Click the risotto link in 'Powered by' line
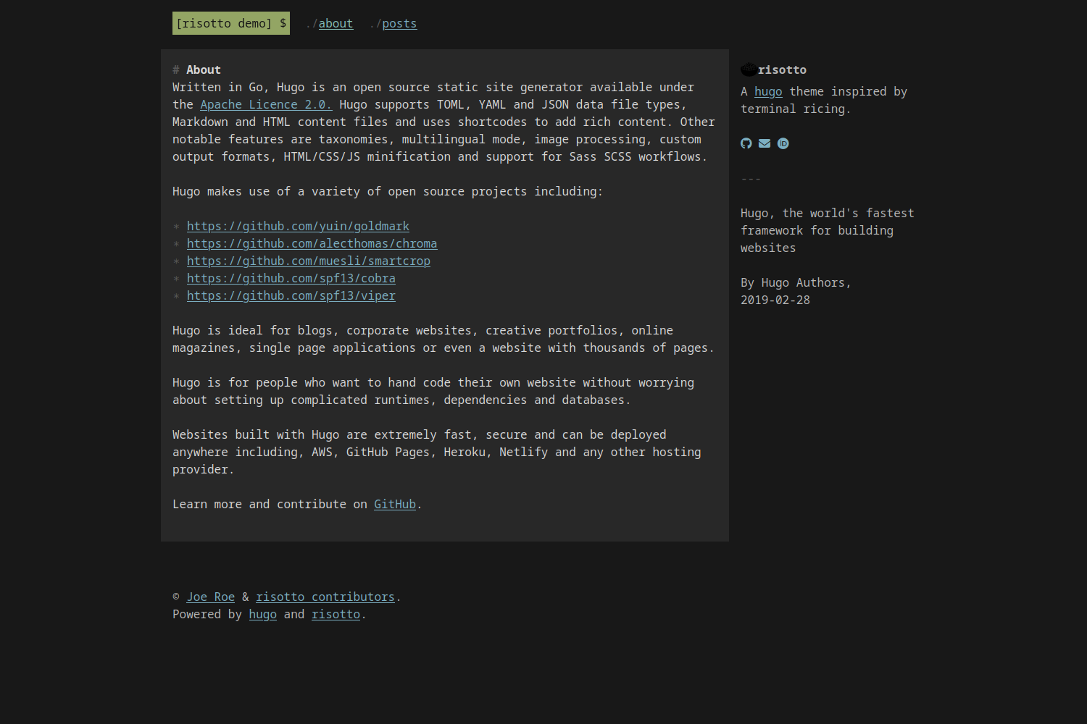The image size is (1087, 724). click(336, 614)
